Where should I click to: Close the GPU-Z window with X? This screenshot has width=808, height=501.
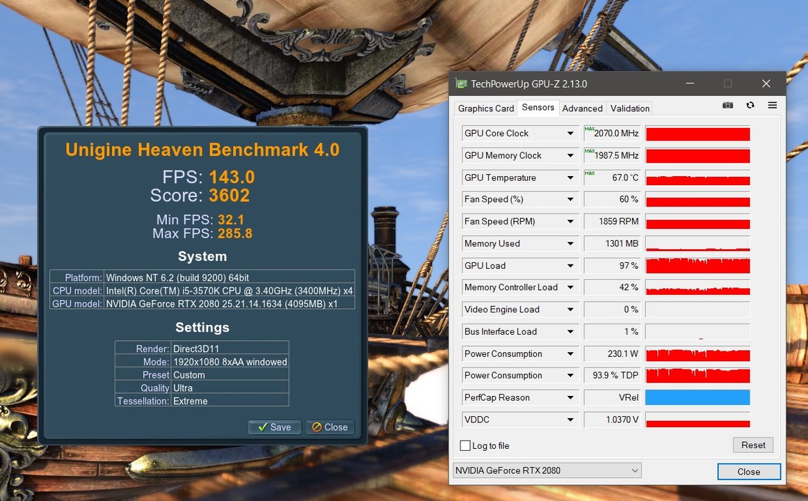pyautogui.click(x=766, y=83)
